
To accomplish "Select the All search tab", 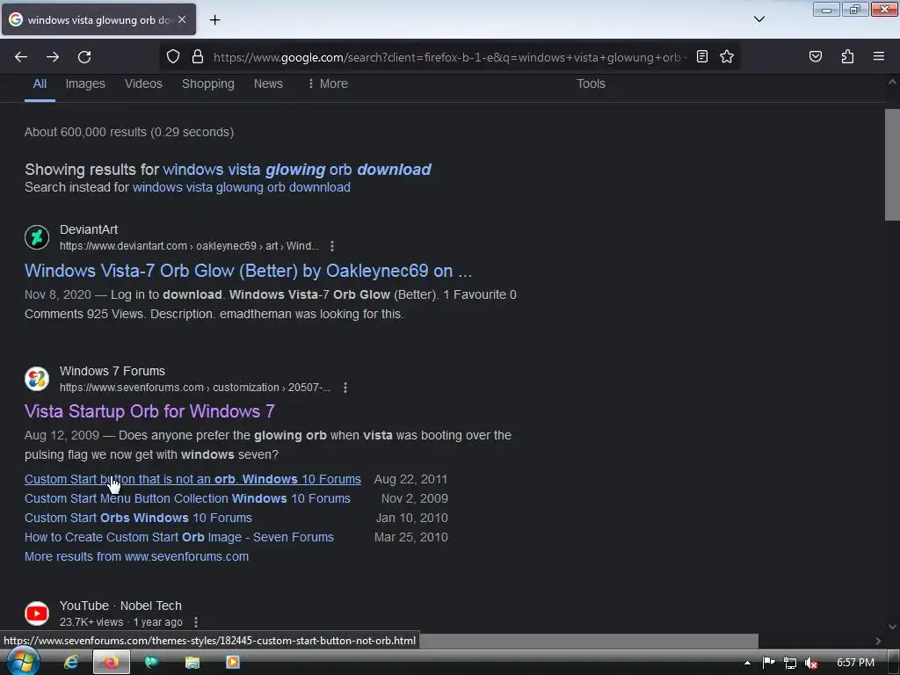I will coord(40,83).
